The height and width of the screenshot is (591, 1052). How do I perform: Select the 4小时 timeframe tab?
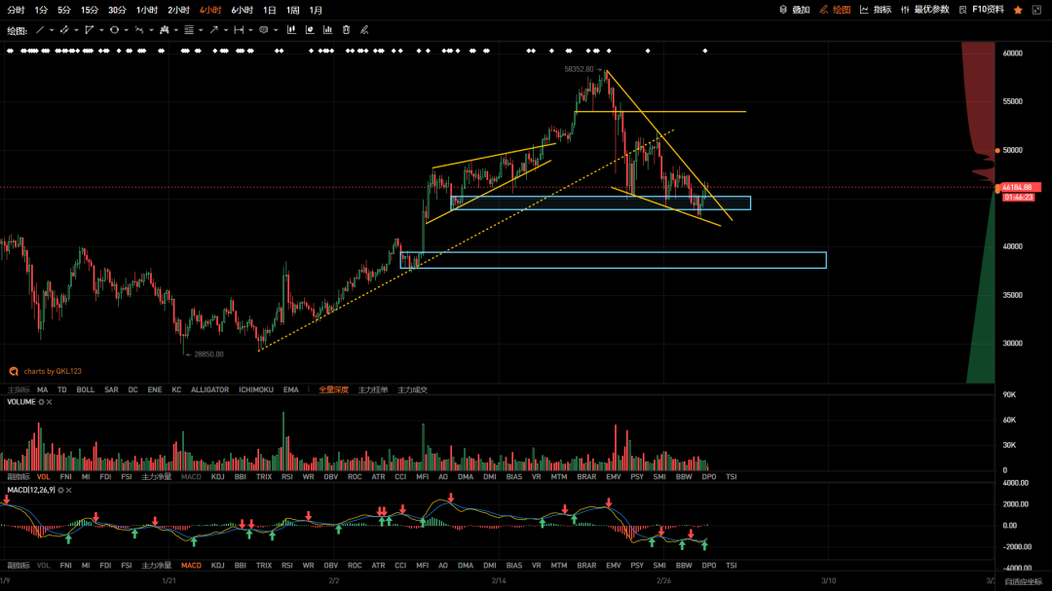(210, 10)
